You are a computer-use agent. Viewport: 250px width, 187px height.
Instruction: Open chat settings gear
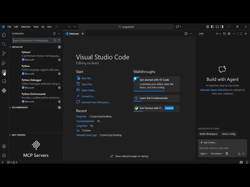[229, 34]
